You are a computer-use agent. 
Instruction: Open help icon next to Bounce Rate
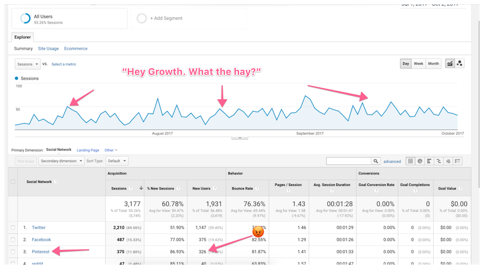pos(257,188)
